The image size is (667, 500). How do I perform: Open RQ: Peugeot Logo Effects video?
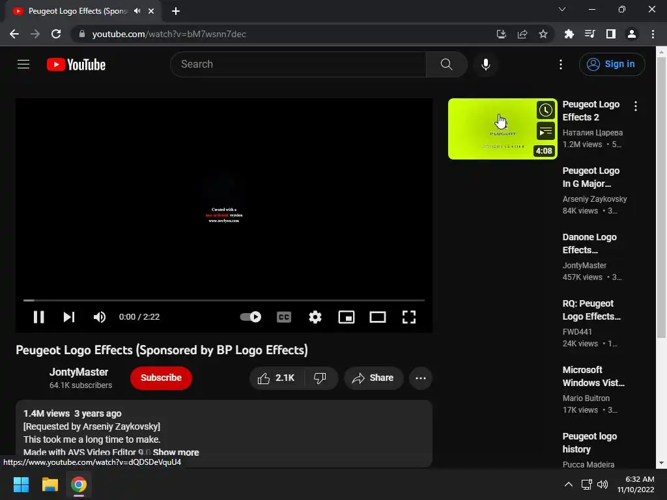[x=591, y=310]
